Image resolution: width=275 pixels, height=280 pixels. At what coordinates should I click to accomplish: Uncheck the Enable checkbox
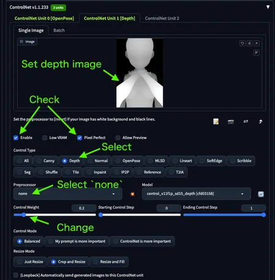click(16, 138)
